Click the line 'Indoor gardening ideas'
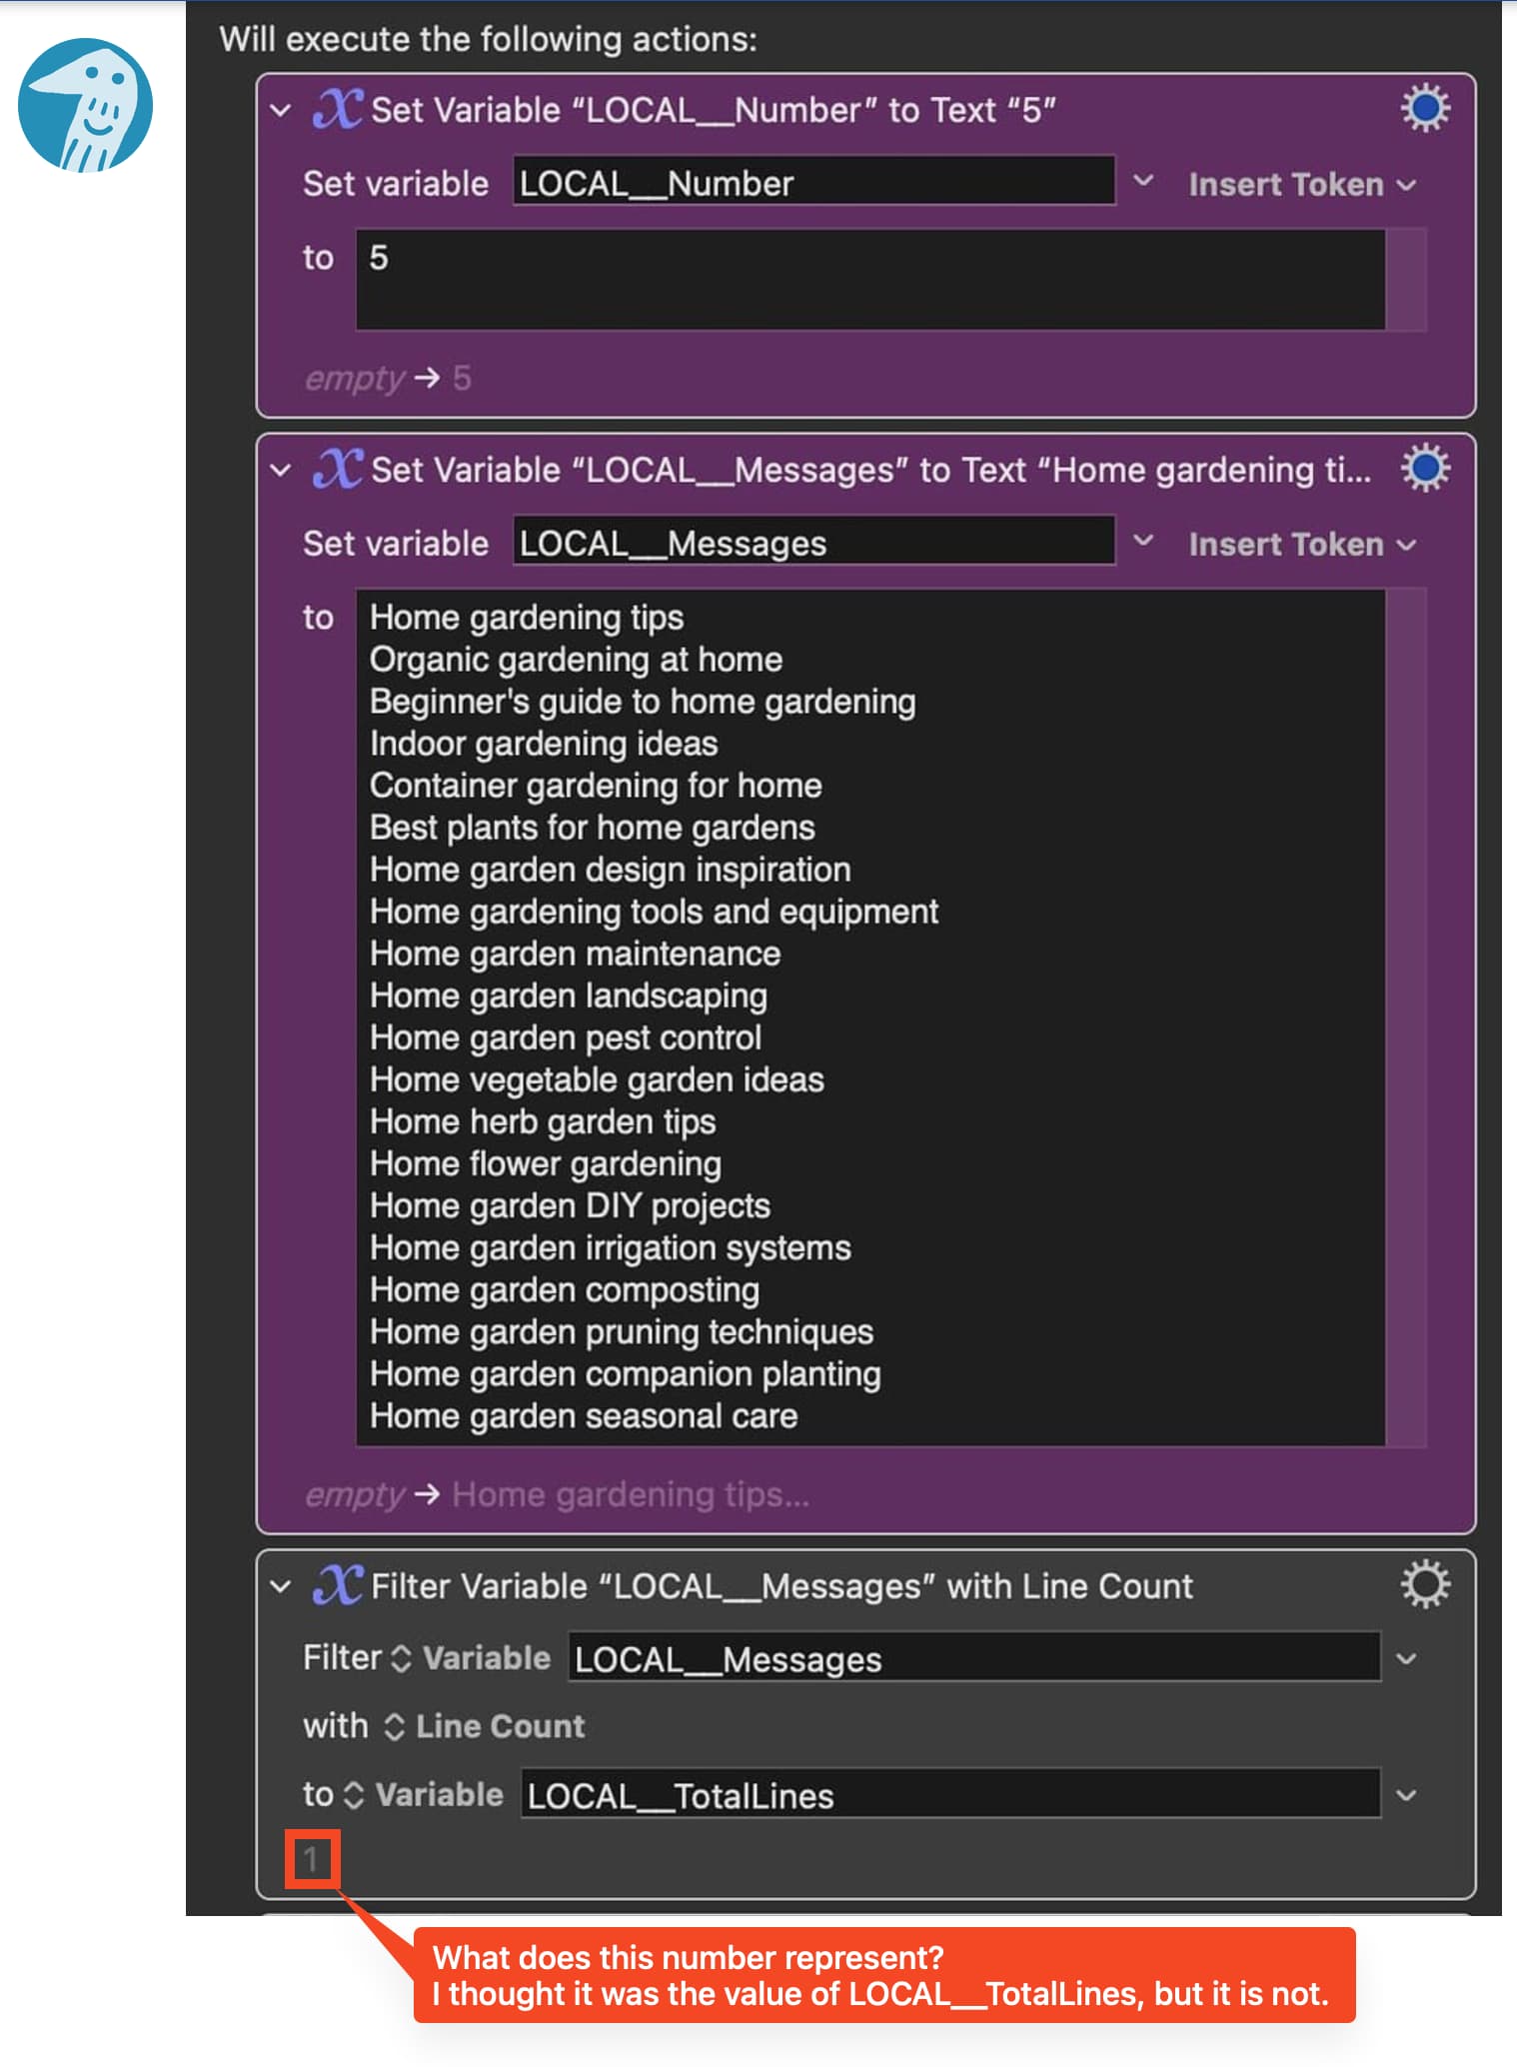This screenshot has height=2067, width=1517. point(544,744)
